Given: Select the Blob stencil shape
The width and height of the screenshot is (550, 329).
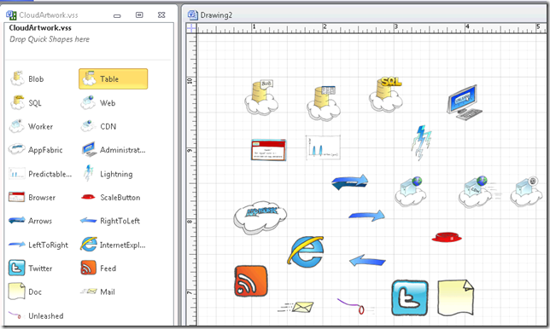Looking at the screenshot, I should (x=27, y=78).
